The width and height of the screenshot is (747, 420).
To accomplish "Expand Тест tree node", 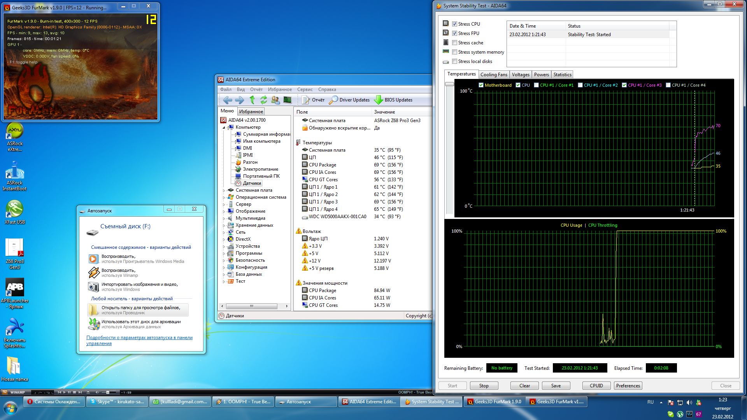I will click(224, 282).
